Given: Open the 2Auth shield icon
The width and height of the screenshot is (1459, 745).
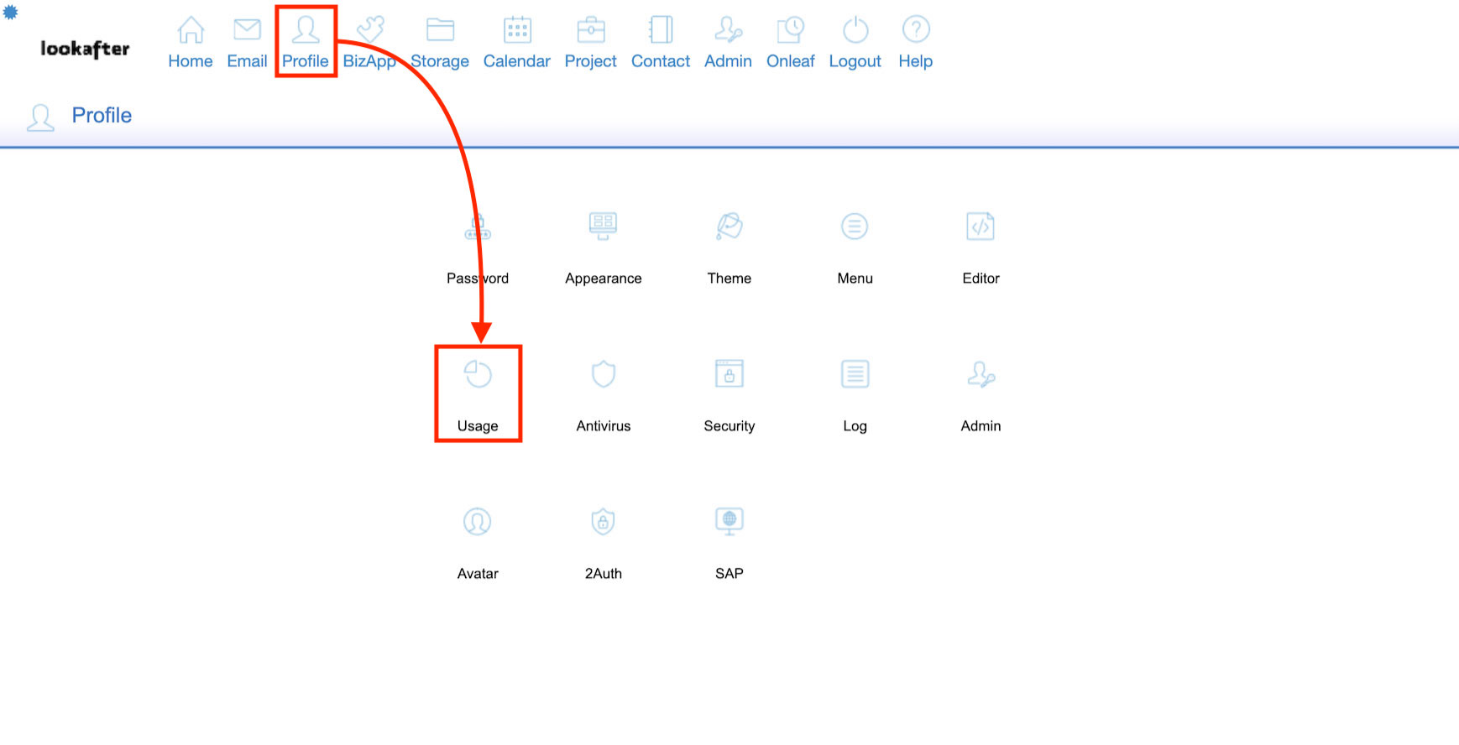Looking at the screenshot, I should 603,522.
